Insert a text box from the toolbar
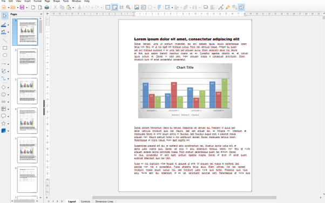 point(144,8)
